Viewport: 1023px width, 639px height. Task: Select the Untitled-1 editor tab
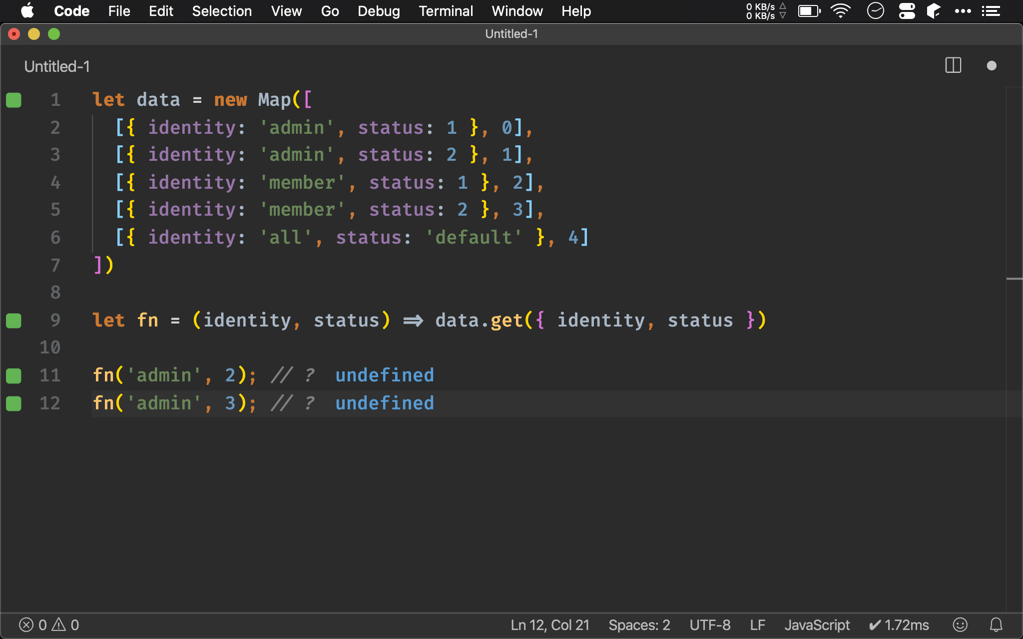[x=57, y=66]
